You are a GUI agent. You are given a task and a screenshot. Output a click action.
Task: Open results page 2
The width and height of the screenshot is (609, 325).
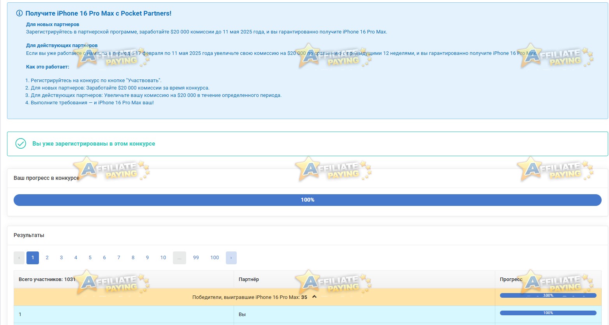click(47, 258)
